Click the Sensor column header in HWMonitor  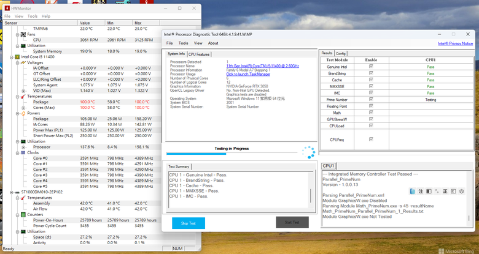(x=40, y=23)
